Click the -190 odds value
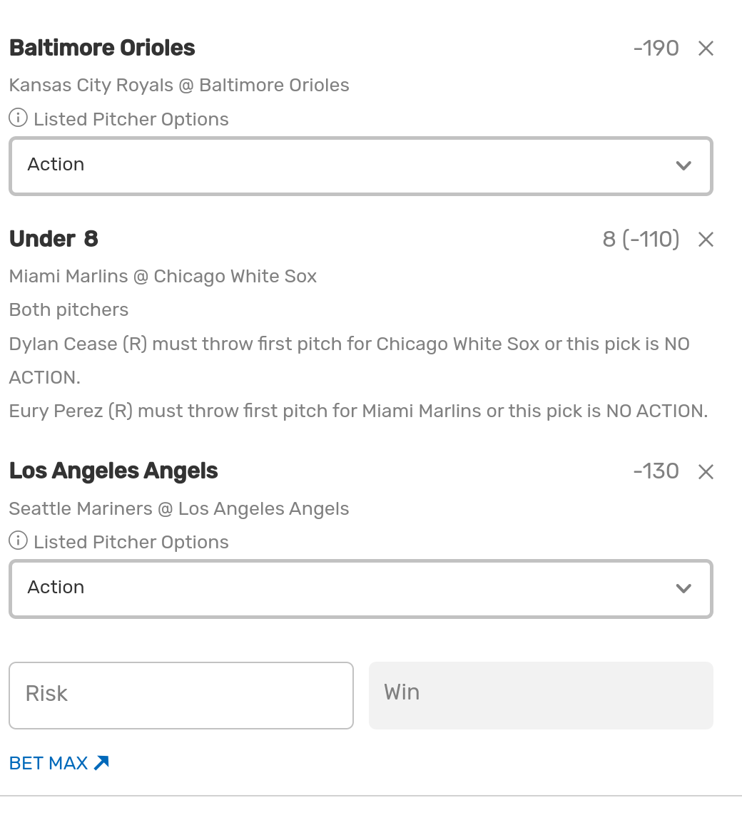The width and height of the screenshot is (742, 825). [656, 48]
